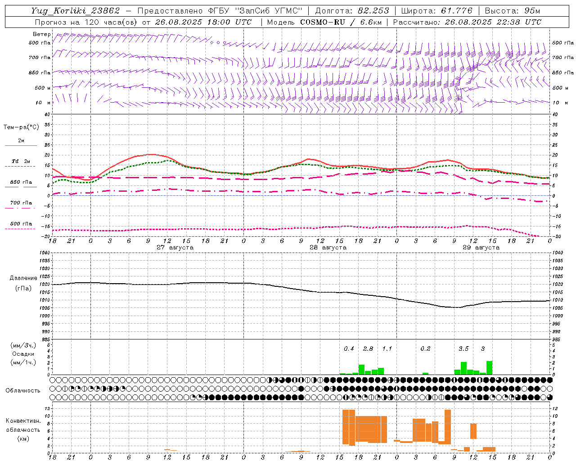The width and height of the screenshot is (576, 461).
Task: Click the Осадки panel label
Action: [23, 354]
